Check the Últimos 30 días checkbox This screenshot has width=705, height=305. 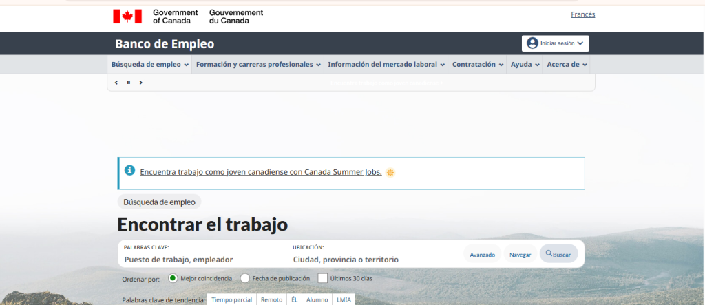(x=322, y=278)
